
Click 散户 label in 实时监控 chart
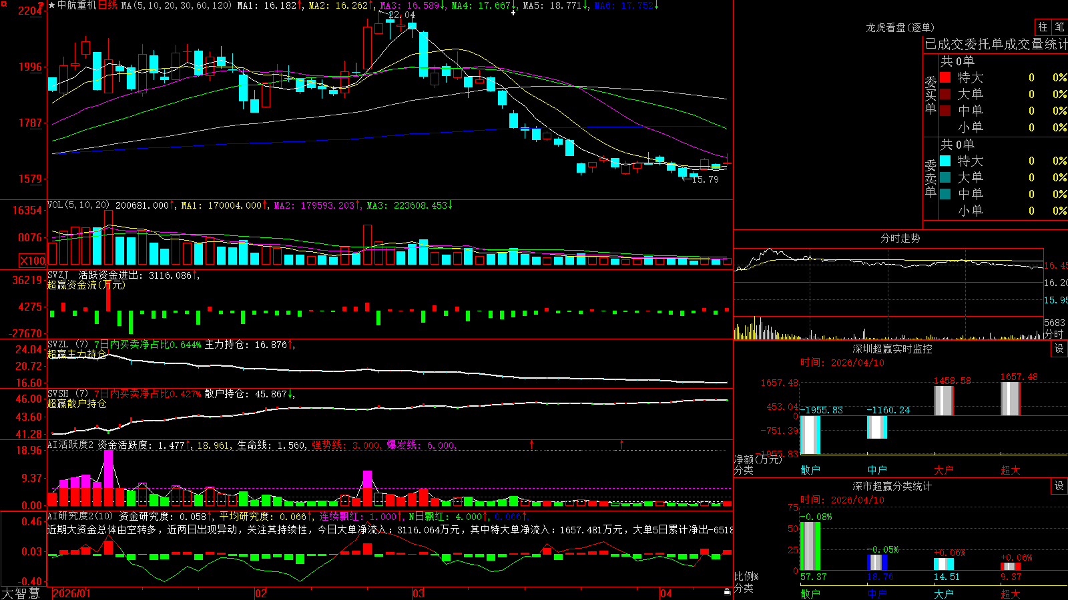[x=810, y=470]
